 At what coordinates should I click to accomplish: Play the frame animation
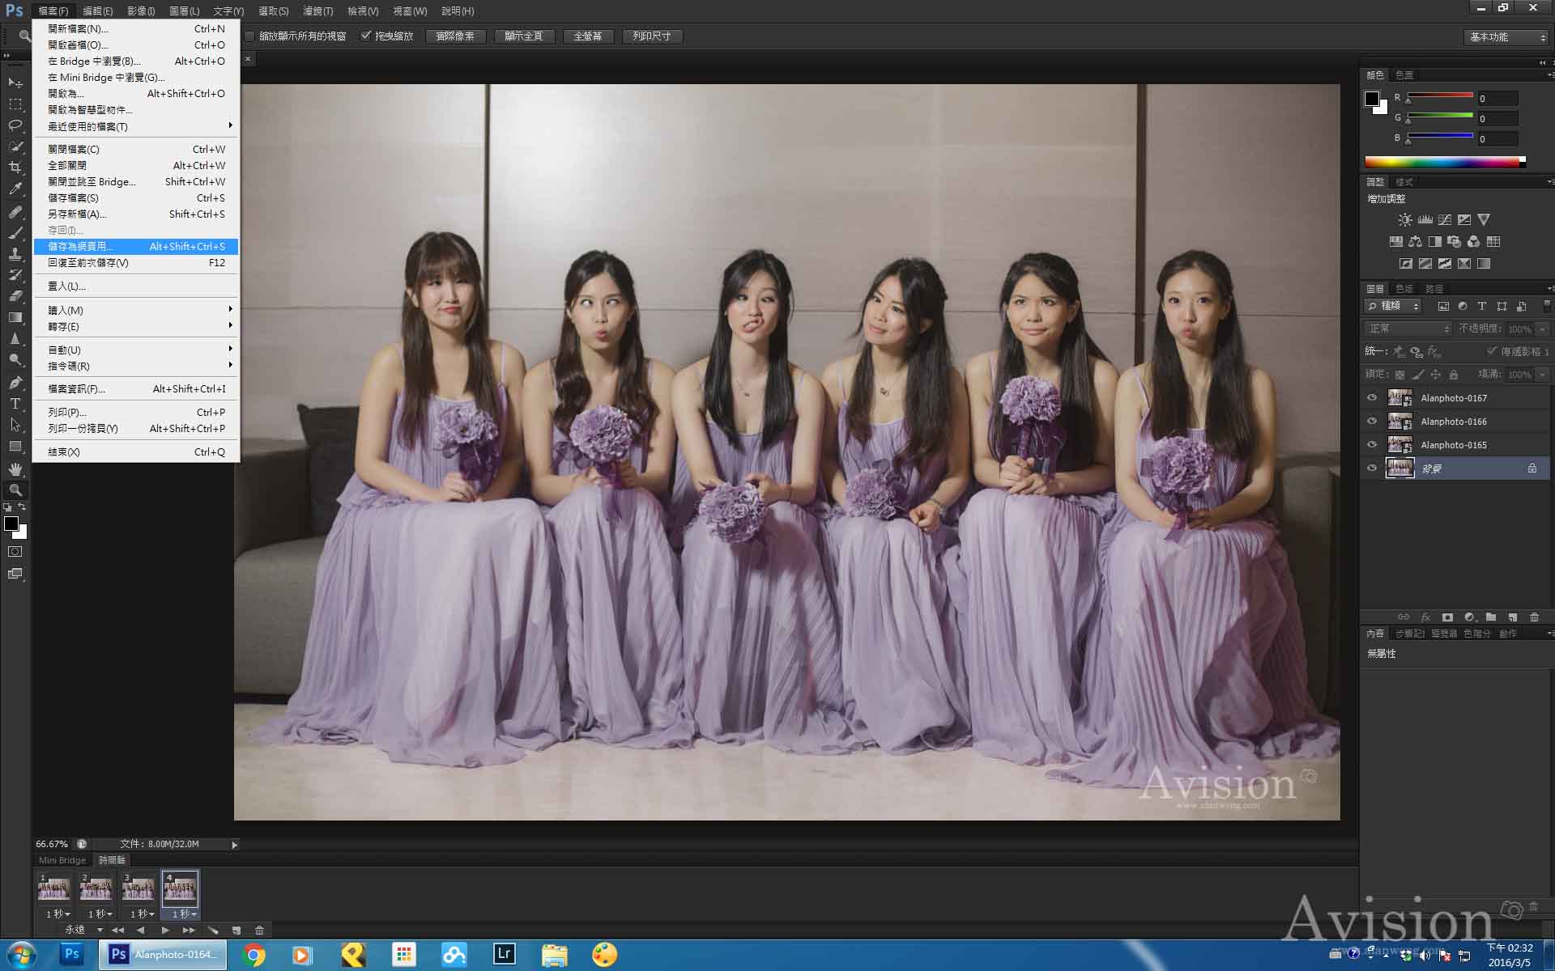tap(165, 931)
